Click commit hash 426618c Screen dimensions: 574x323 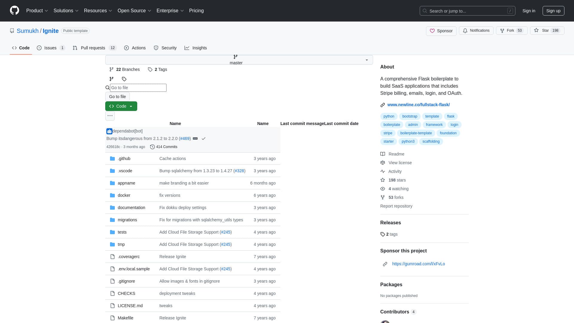[113, 147]
